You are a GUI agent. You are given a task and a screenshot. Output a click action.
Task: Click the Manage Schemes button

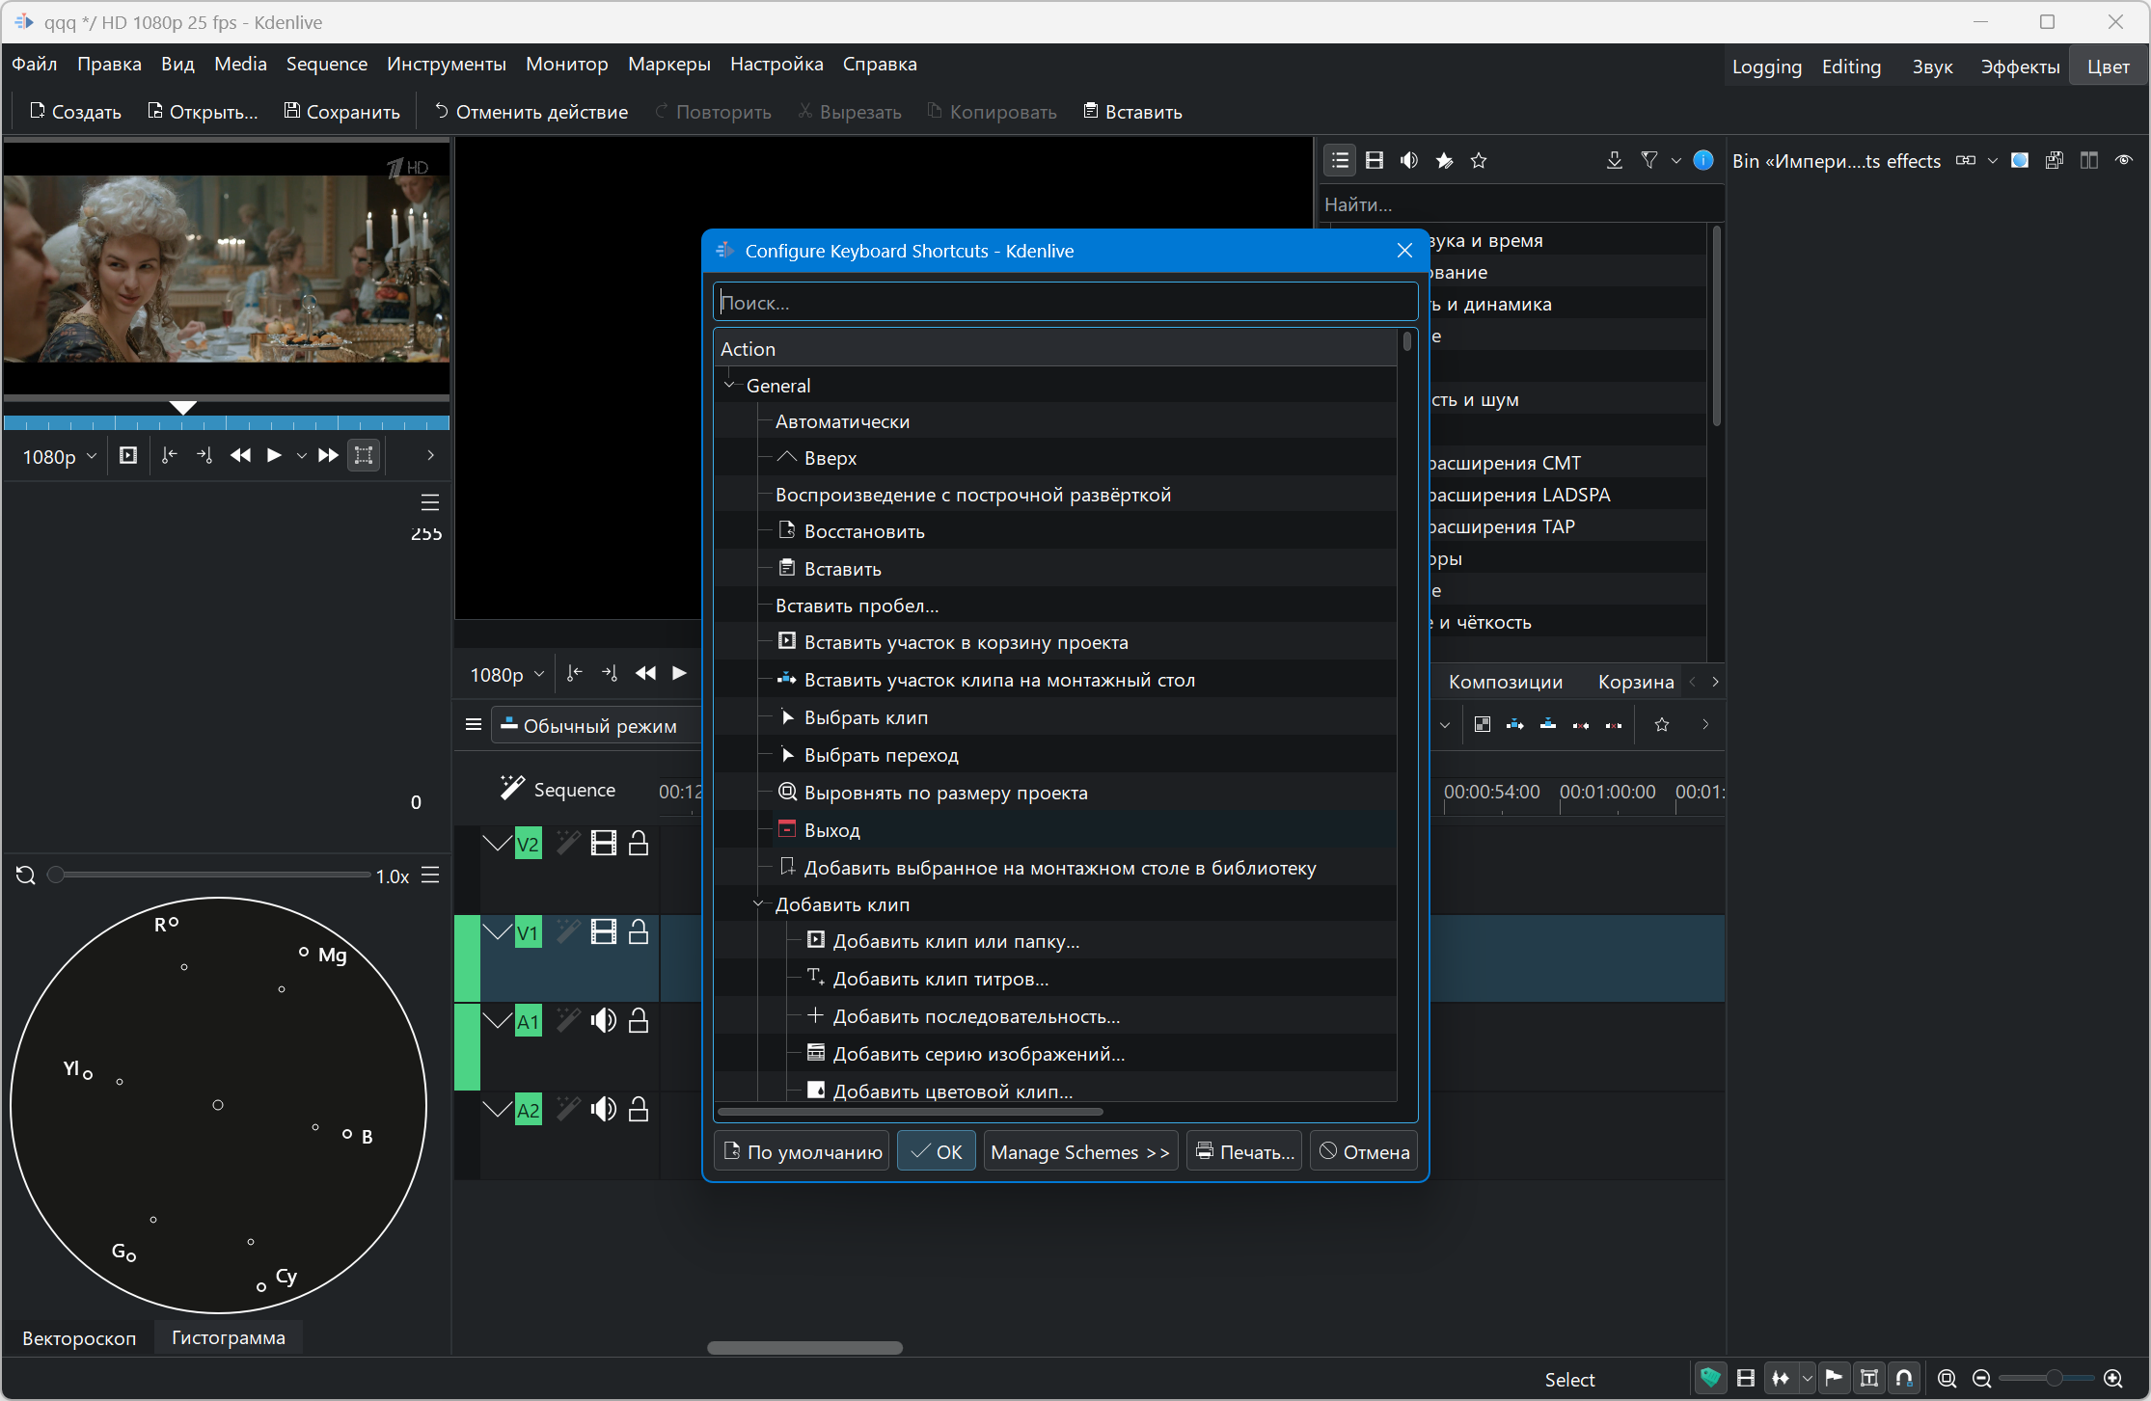1079,1152
